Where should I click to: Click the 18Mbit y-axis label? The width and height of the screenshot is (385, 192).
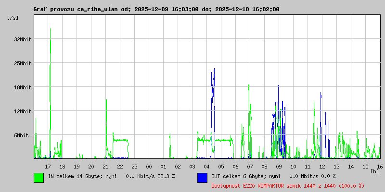tap(23, 87)
